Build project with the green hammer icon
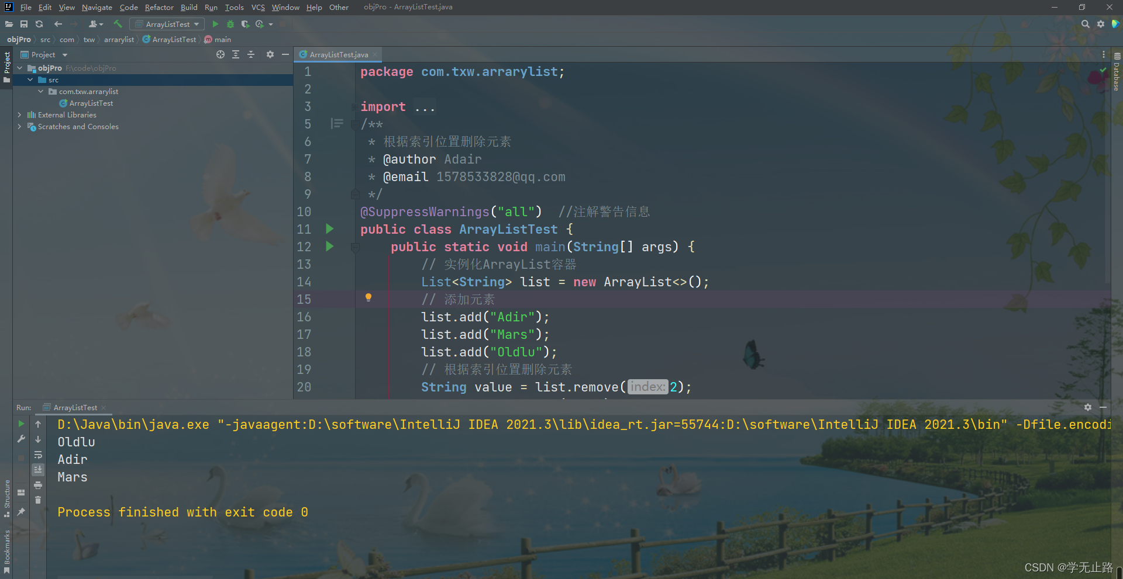Viewport: 1123px width, 579px height. (x=118, y=24)
